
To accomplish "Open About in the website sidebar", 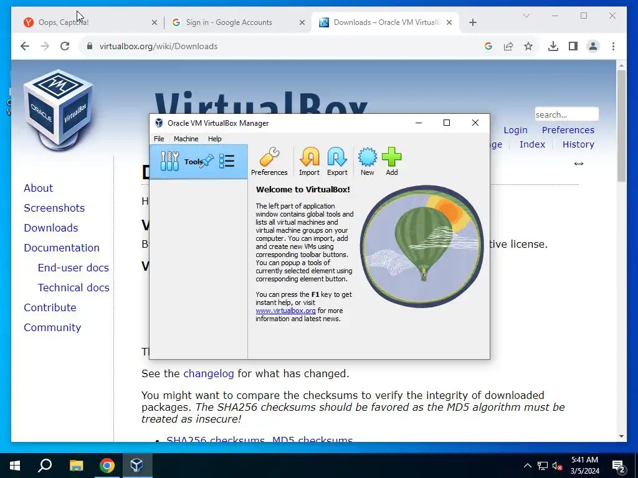I will click(38, 188).
